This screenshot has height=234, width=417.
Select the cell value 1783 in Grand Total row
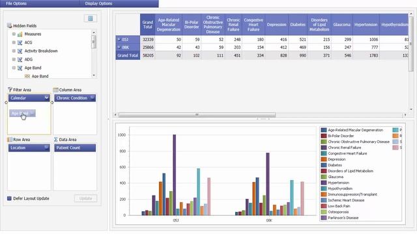(x=366, y=55)
